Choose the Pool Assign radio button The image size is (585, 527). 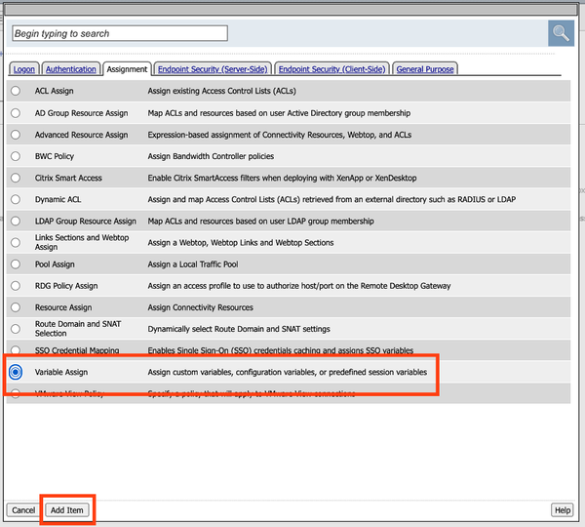(x=16, y=264)
